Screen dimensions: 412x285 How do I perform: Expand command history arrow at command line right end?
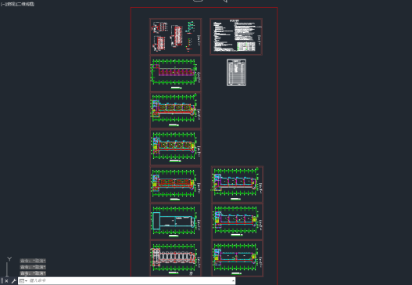coord(233,281)
